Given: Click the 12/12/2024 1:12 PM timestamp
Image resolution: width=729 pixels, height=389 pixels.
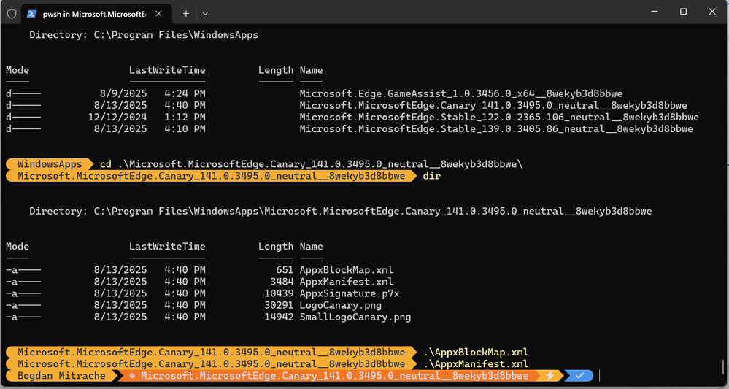Looking at the screenshot, I should tap(147, 117).
